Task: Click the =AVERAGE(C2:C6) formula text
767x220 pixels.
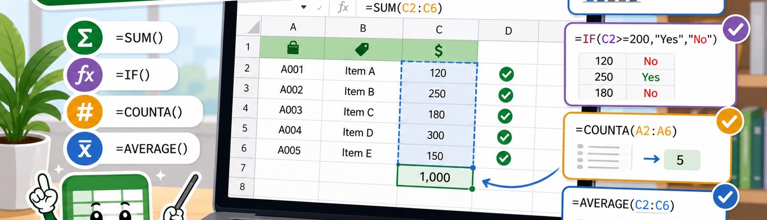Action: pyautogui.click(x=623, y=204)
